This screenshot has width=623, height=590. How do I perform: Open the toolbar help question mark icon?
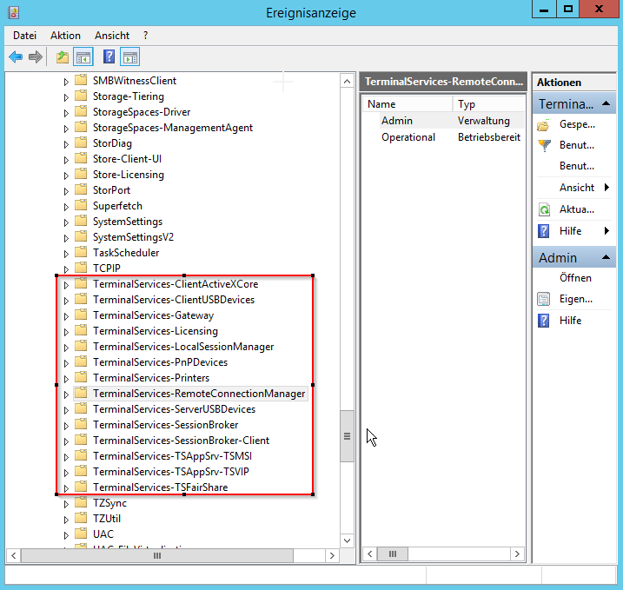point(109,56)
